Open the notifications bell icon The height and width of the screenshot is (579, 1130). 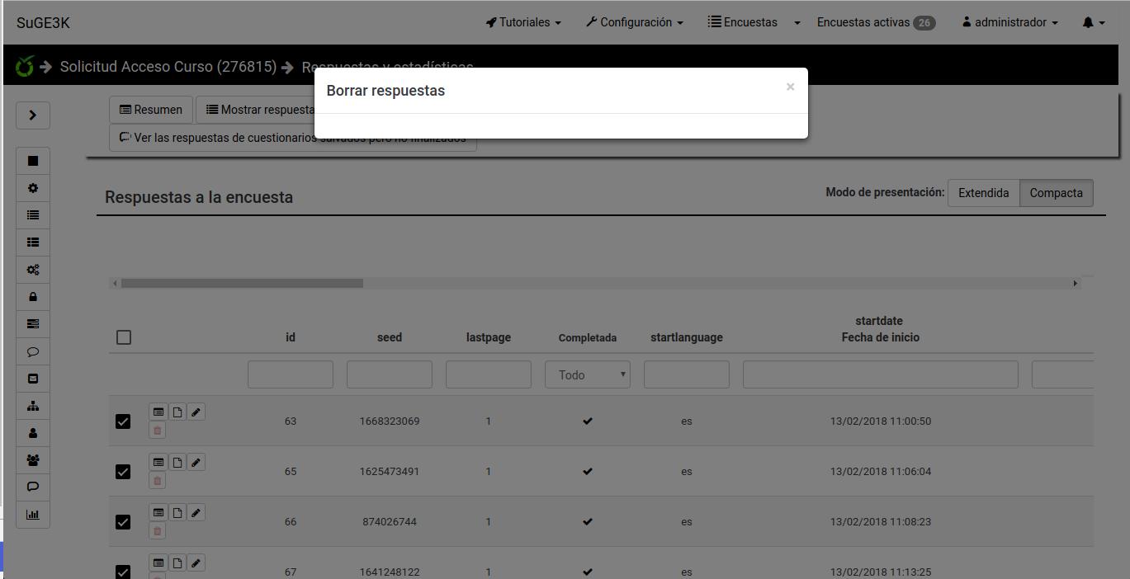click(1093, 23)
